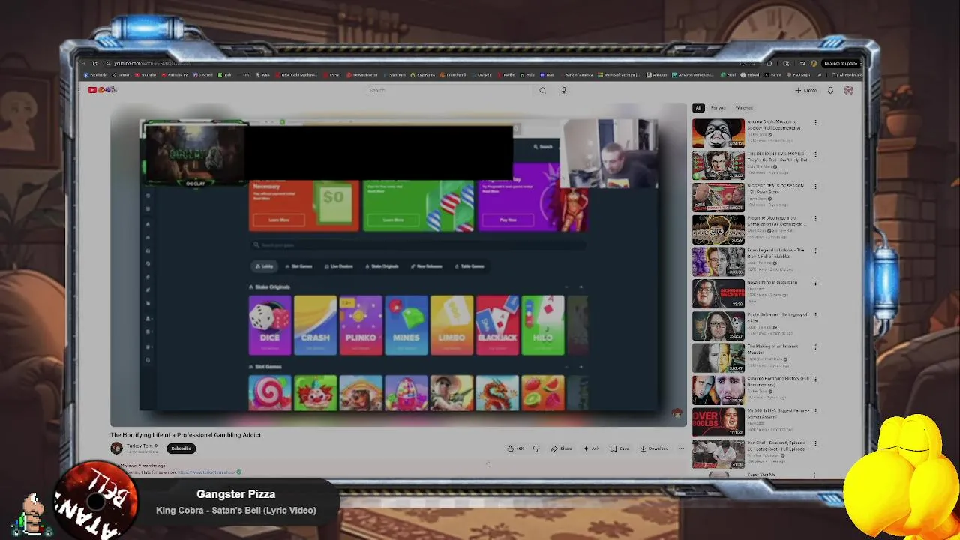The width and height of the screenshot is (960, 540).
Task: Select the Table Games tab in casino page
Action: pos(469,266)
